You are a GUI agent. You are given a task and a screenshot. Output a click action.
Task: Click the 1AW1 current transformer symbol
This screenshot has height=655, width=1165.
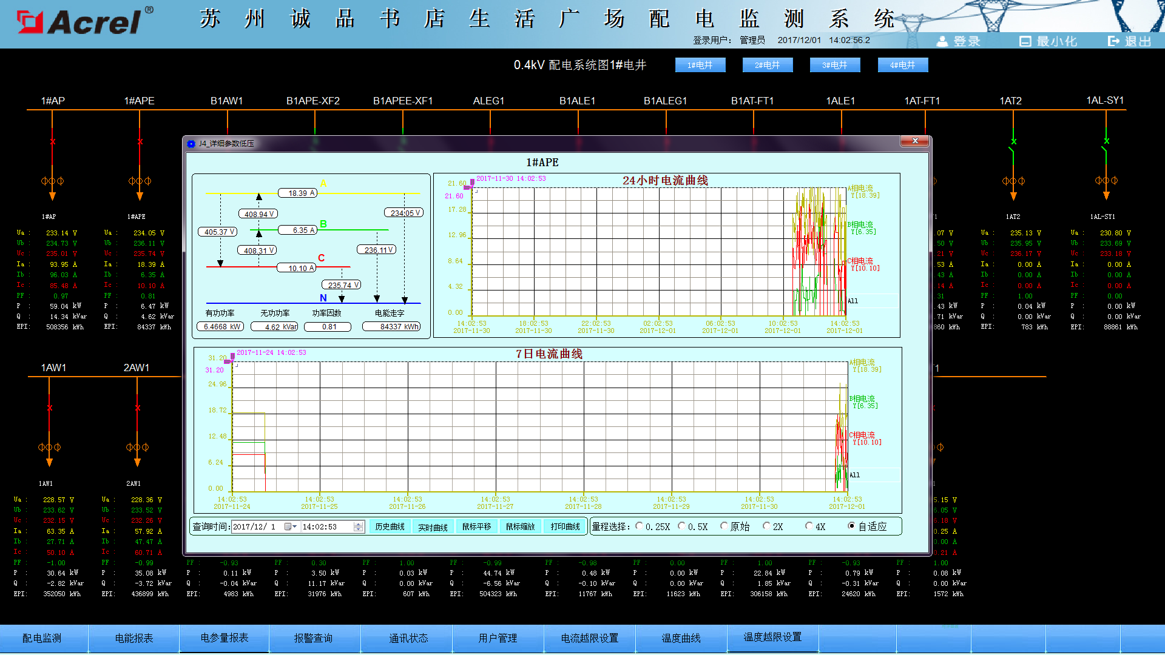click(50, 448)
